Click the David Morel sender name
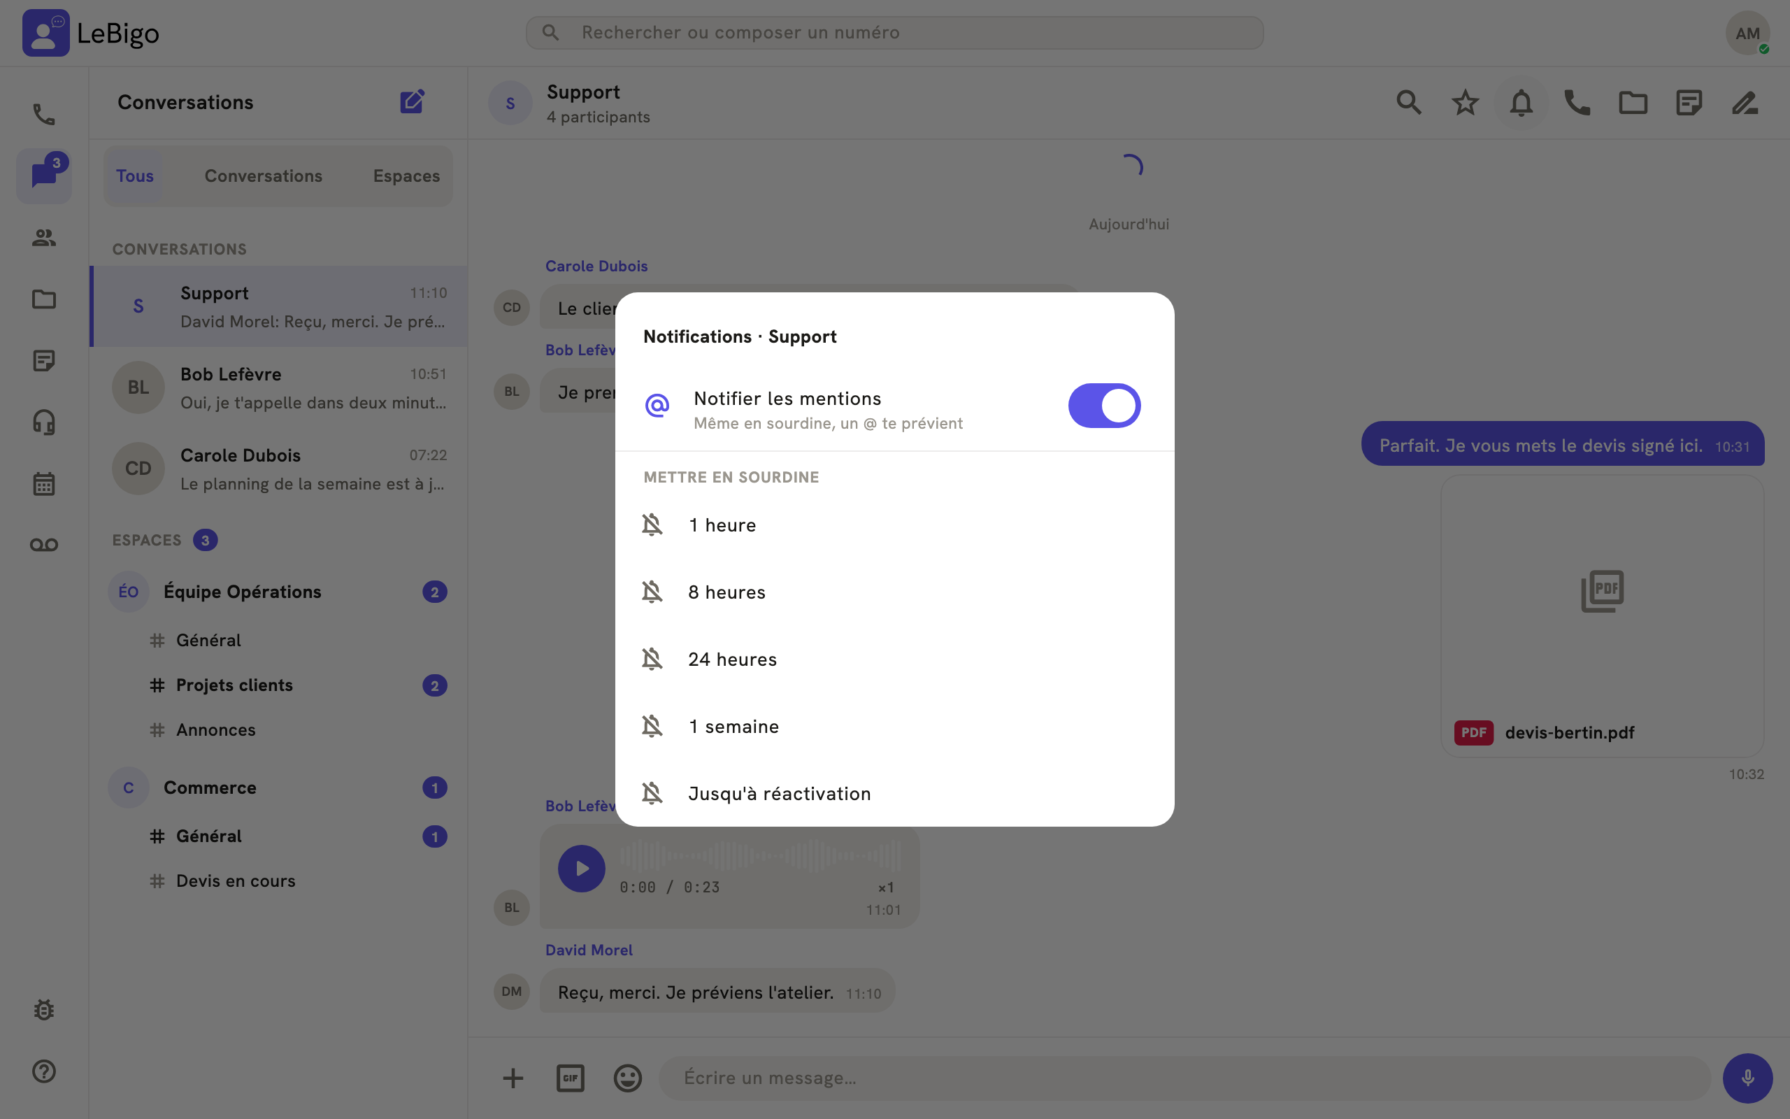This screenshot has height=1119, width=1790. pyautogui.click(x=589, y=950)
